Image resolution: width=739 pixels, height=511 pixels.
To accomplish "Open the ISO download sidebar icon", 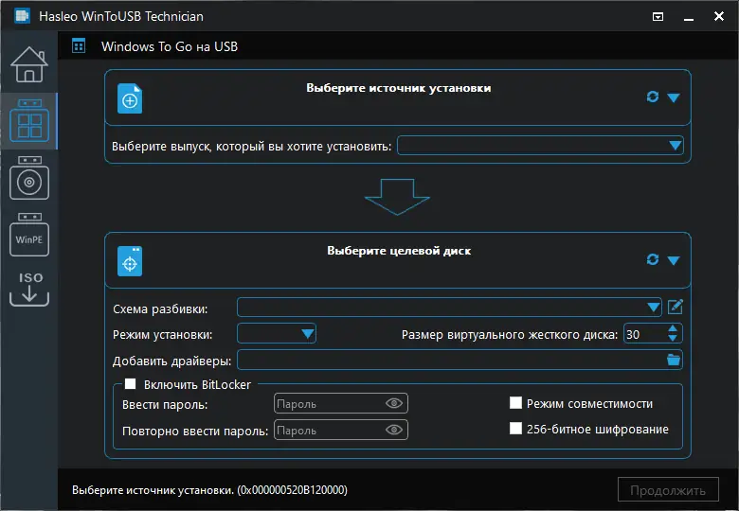I will (x=28, y=288).
